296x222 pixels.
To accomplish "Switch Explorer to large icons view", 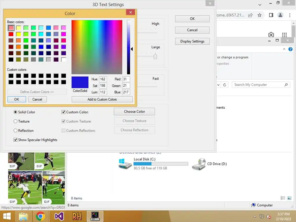I will click(x=289, y=198).
